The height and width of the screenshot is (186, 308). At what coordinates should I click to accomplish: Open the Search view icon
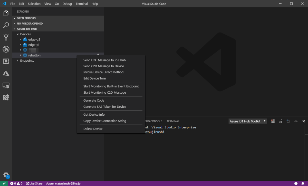coord(6,25)
